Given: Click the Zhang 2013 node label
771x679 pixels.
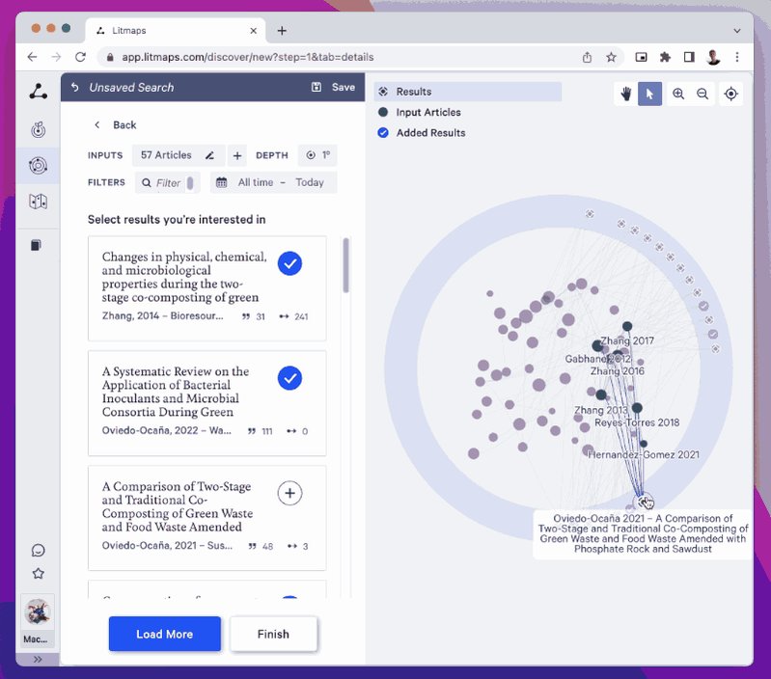Looking at the screenshot, I should pos(601,410).
